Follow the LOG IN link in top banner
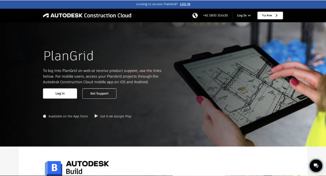 point(185,4)
